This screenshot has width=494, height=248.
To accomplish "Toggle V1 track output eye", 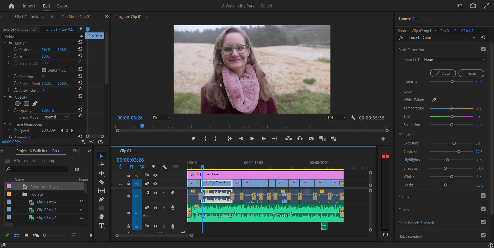I will (x=155, y=183).
